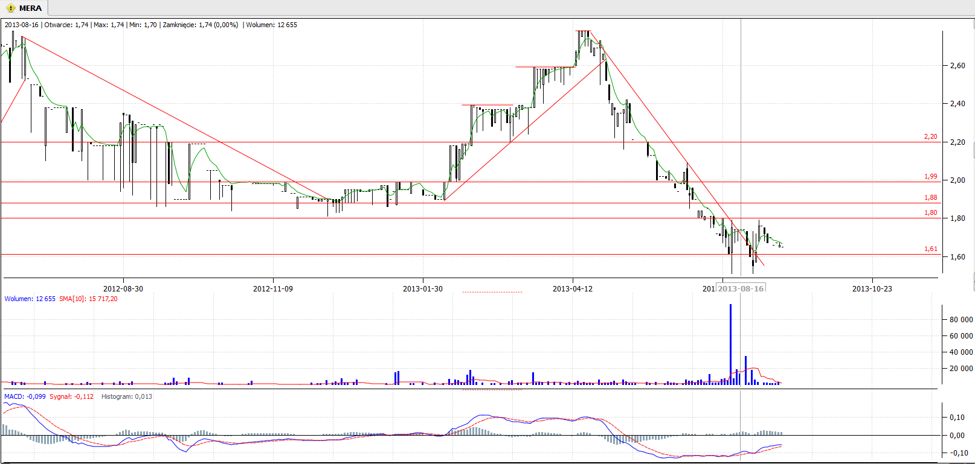This screenshot has width=975, height=464.
Task: Click the Histogram: 0,013 label
Action: coord(126,396)
